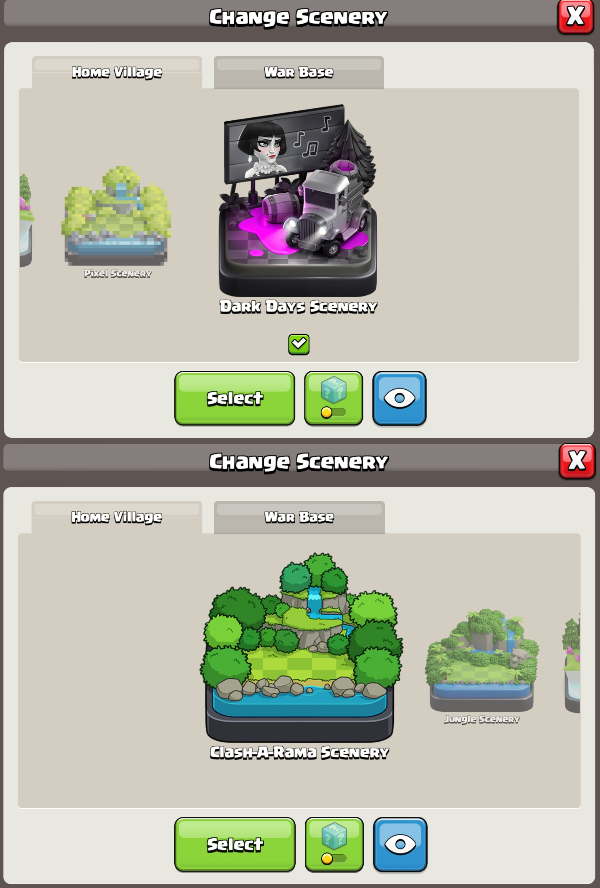Close the top Change Scenery window
This screenshot has width=600, height=888.
coord(576,17)
